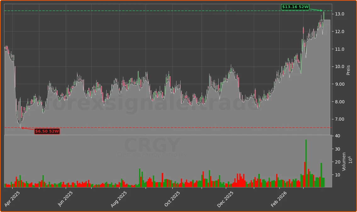Select the Apr 2025 date label

[x=12, y=199]
